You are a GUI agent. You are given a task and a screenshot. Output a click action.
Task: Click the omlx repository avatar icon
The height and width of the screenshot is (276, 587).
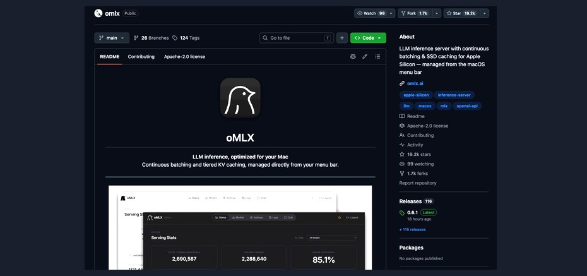tap(98, 13)
